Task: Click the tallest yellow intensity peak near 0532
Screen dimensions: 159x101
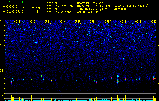Action: click(x=31, y=97)
